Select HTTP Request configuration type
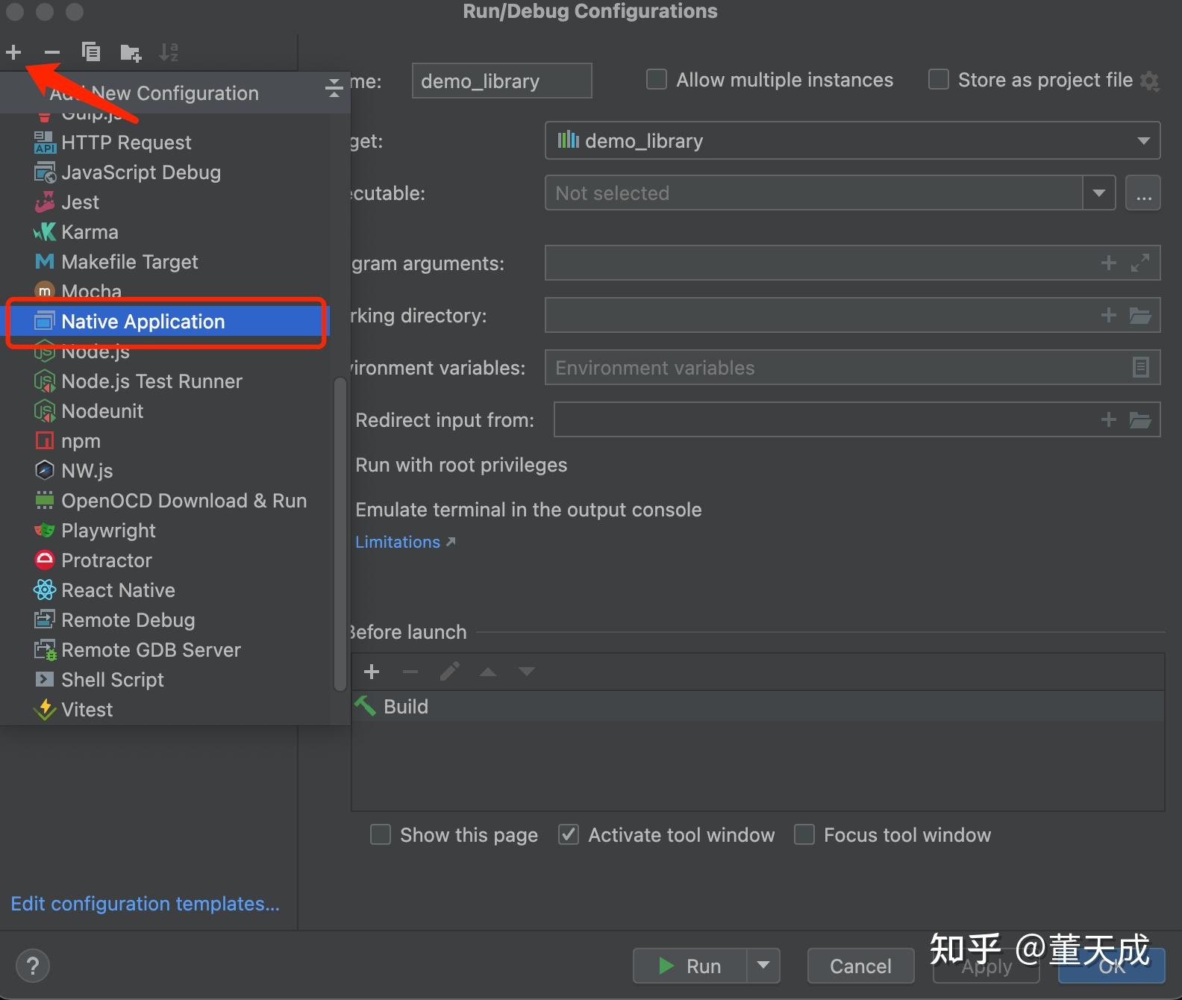 click(x=165, y=143)
